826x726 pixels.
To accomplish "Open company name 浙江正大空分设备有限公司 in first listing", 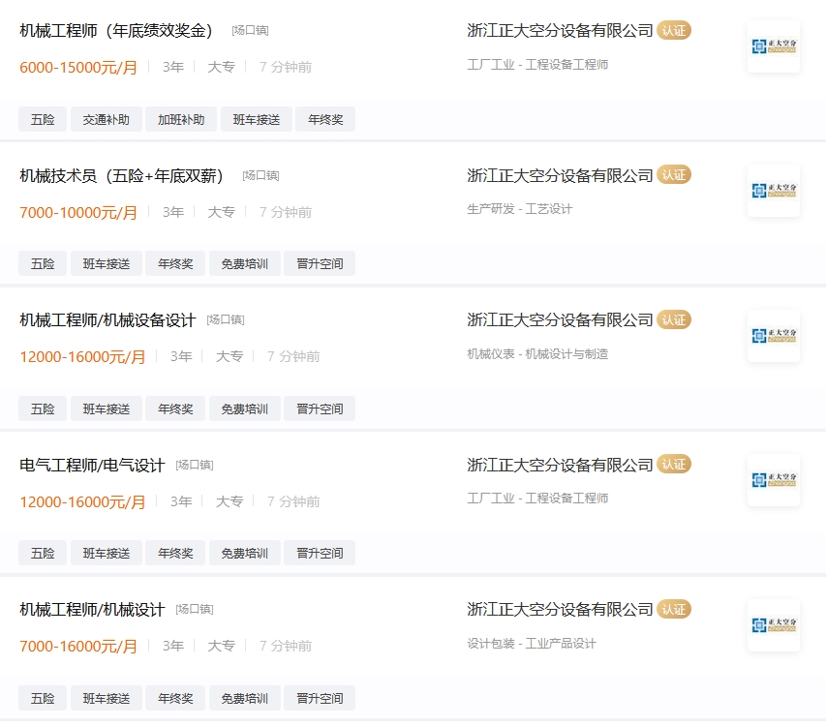I will click(x=560, y=31).
